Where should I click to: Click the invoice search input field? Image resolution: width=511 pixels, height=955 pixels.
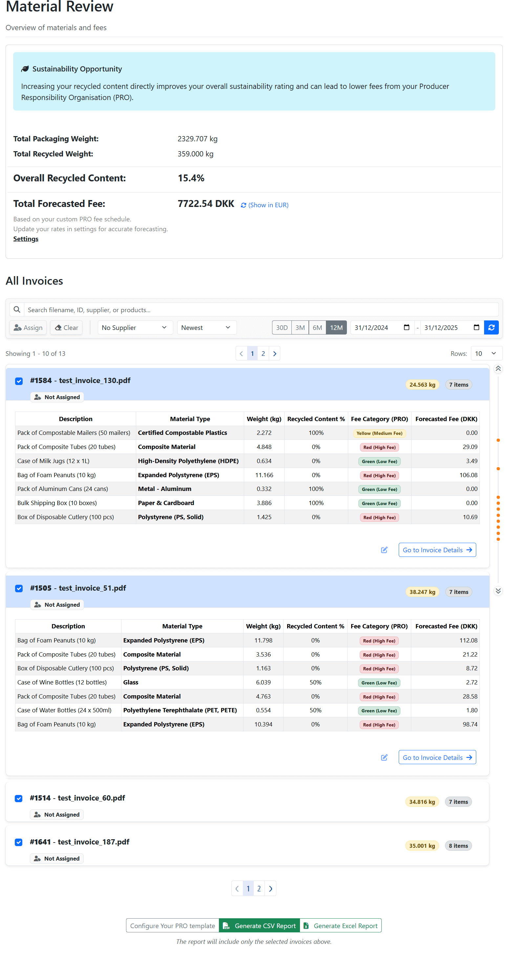click(261, 309)
